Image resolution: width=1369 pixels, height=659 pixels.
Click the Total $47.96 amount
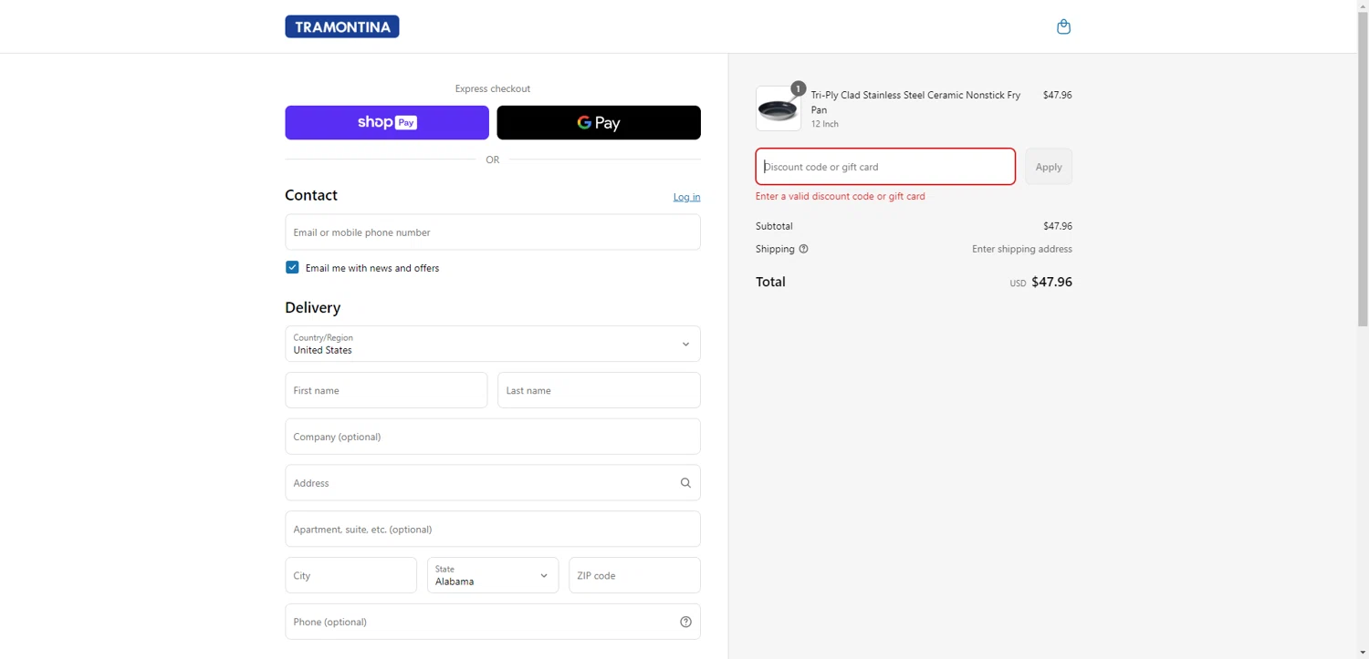1051,282
